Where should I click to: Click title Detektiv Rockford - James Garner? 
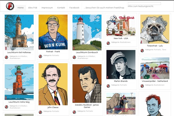(x=87, y=106)
